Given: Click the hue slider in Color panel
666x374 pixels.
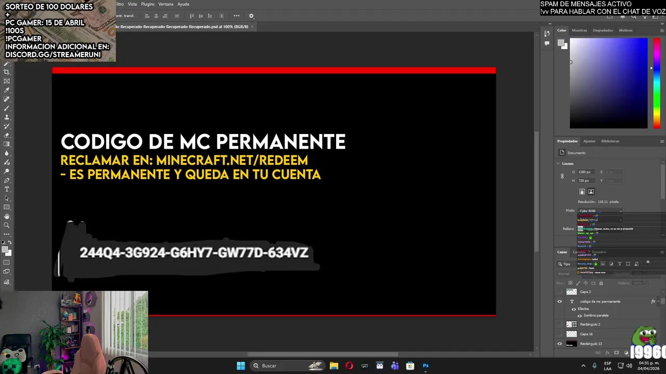Looking at the screenshot, I should pyautogui.click(x=657, y=83).
